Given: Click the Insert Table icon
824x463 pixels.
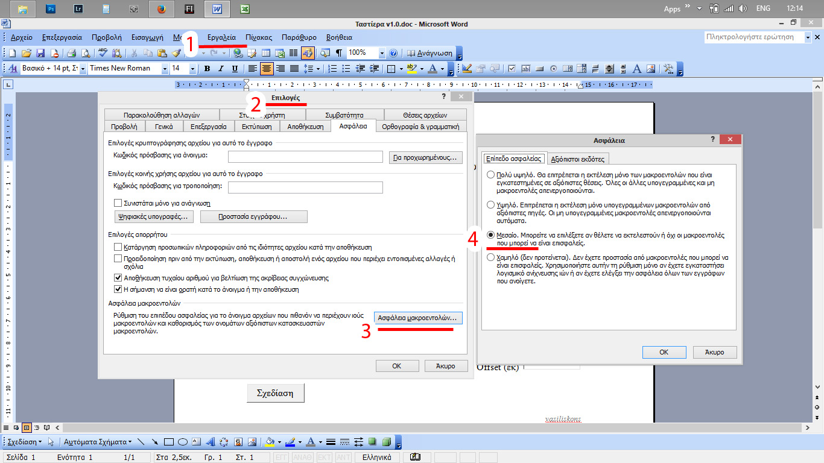Looking at the screenshot, I should pyautogui.click(x=266, y=53).
